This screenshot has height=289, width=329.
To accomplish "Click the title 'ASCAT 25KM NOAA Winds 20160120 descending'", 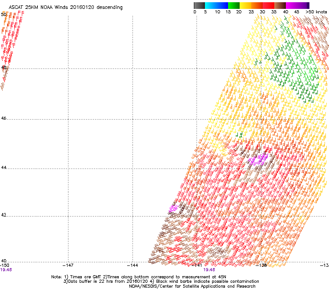I will [65, 8].
